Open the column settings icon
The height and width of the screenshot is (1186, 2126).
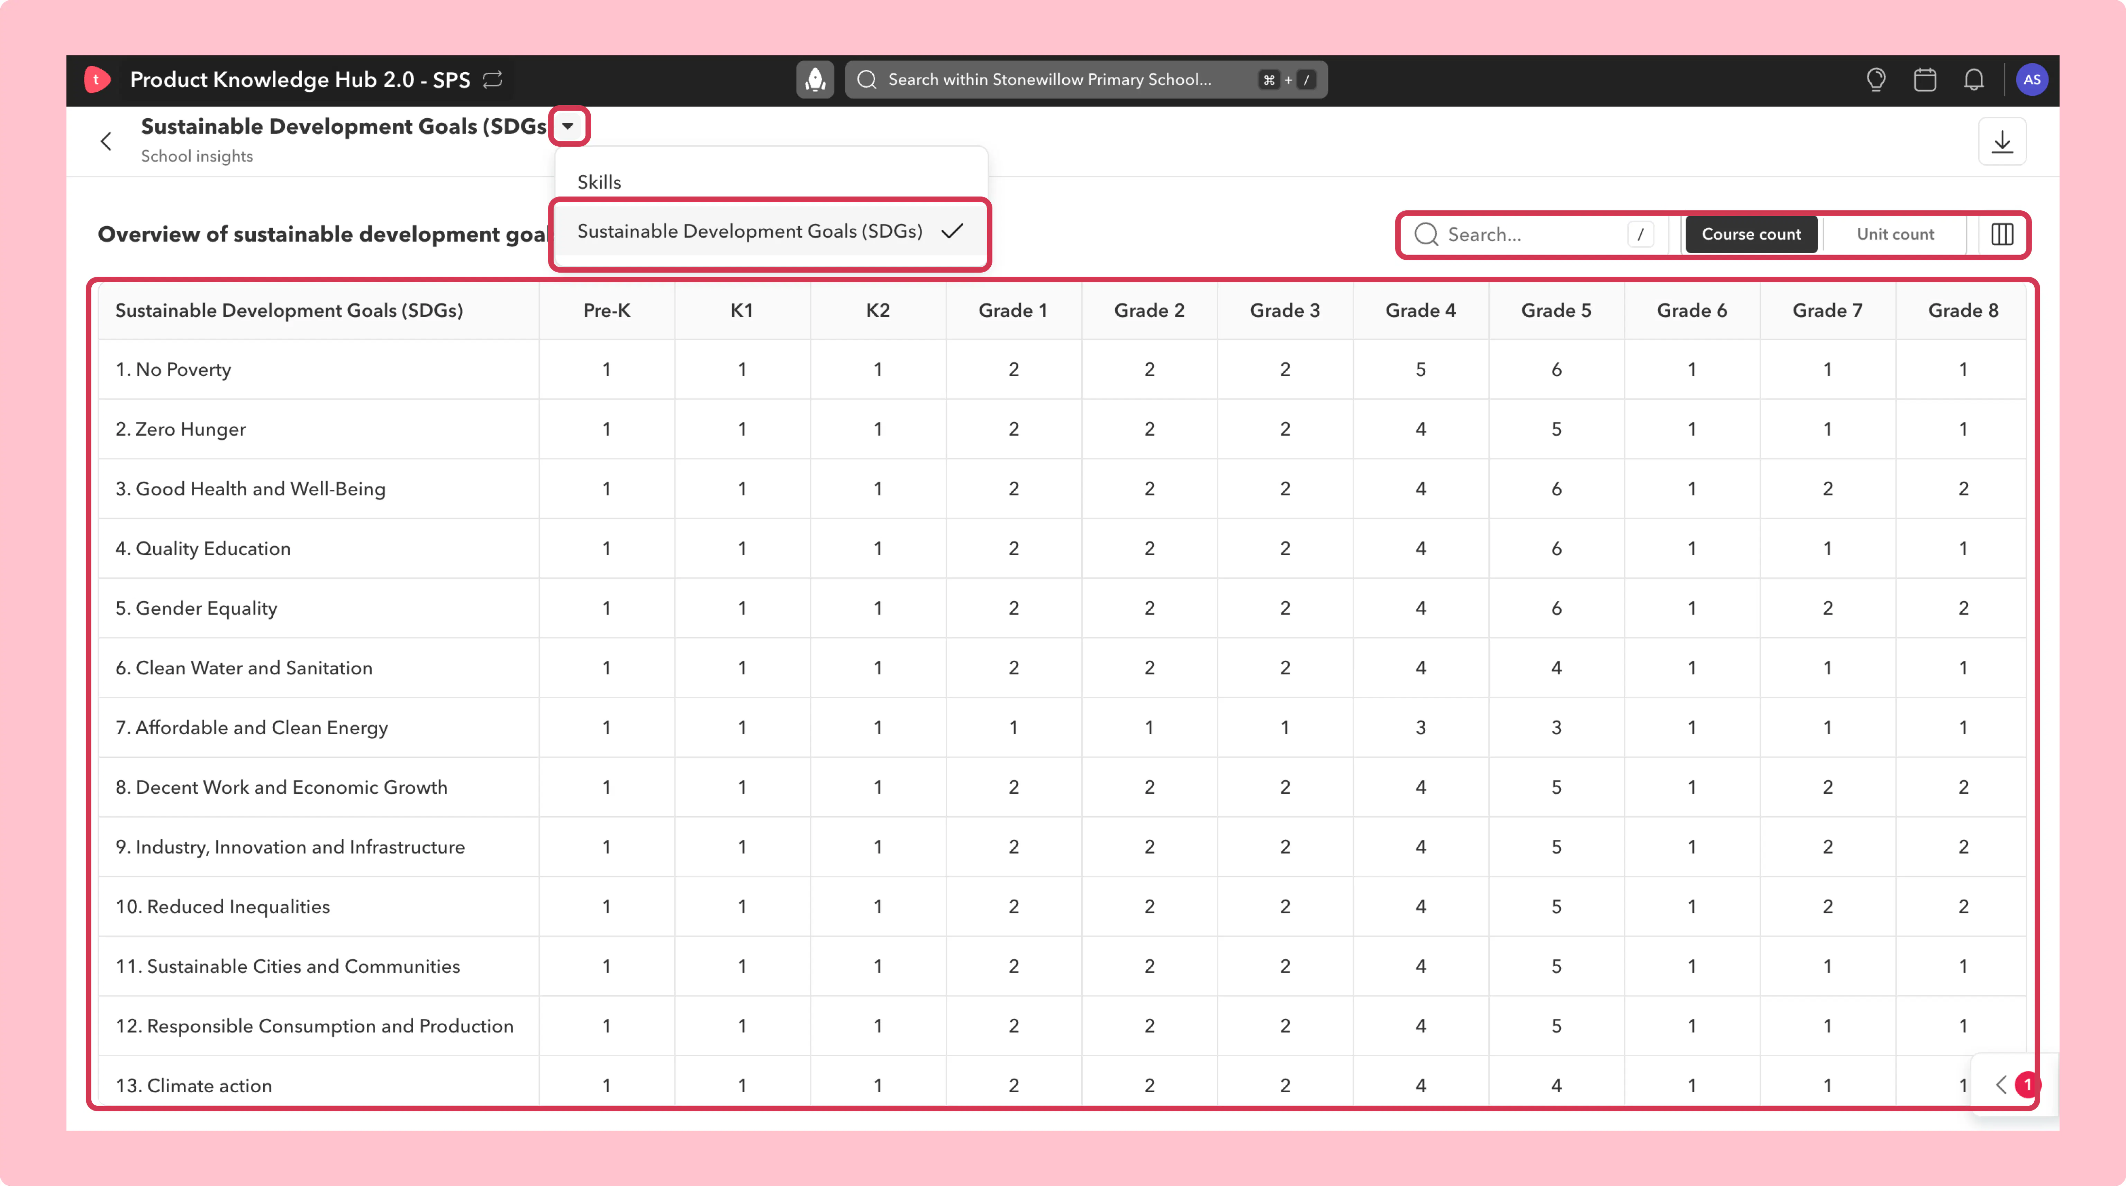(x=2002, y=234)
